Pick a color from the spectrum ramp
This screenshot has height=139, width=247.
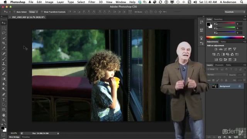click(225, 37)
